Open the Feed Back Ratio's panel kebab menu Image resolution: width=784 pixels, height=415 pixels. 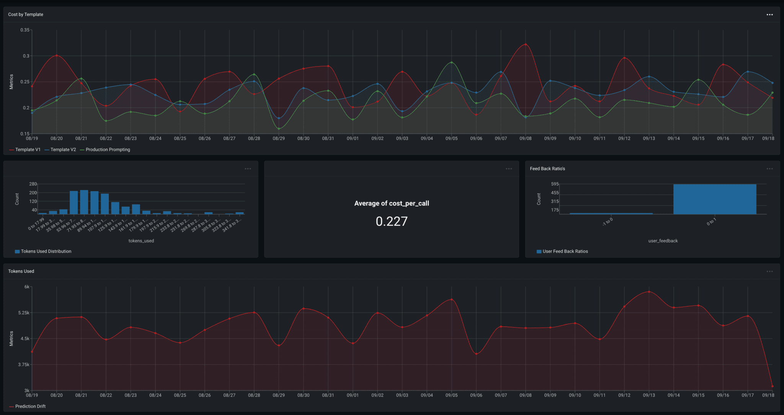click(x=770, y=168)
